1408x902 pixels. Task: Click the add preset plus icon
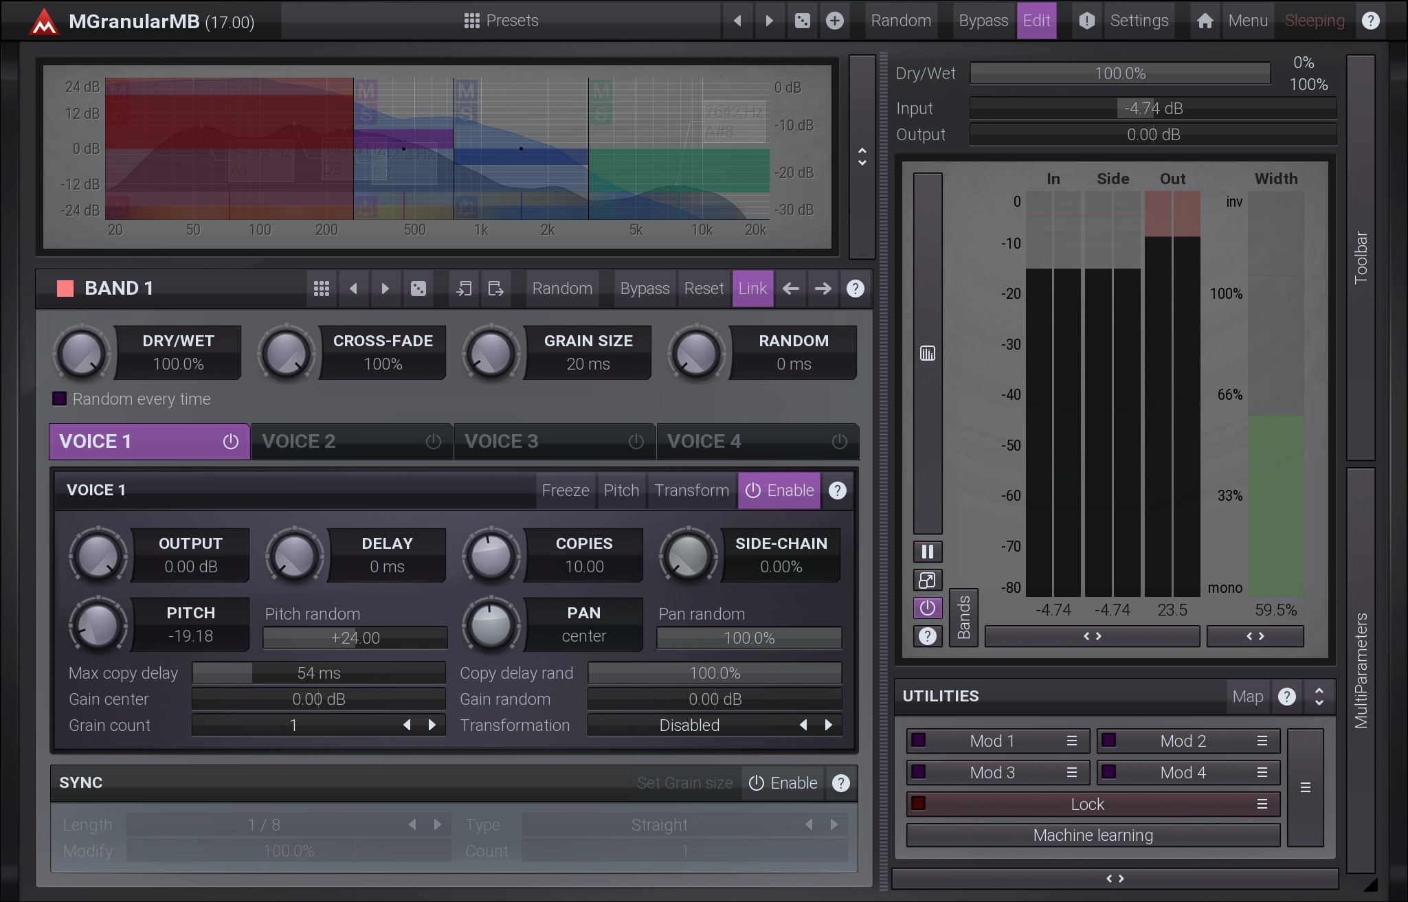point(834,21)
